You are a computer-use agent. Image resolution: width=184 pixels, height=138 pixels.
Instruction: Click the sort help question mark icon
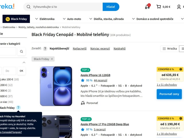pyautogui.click(x=45, y=49)
